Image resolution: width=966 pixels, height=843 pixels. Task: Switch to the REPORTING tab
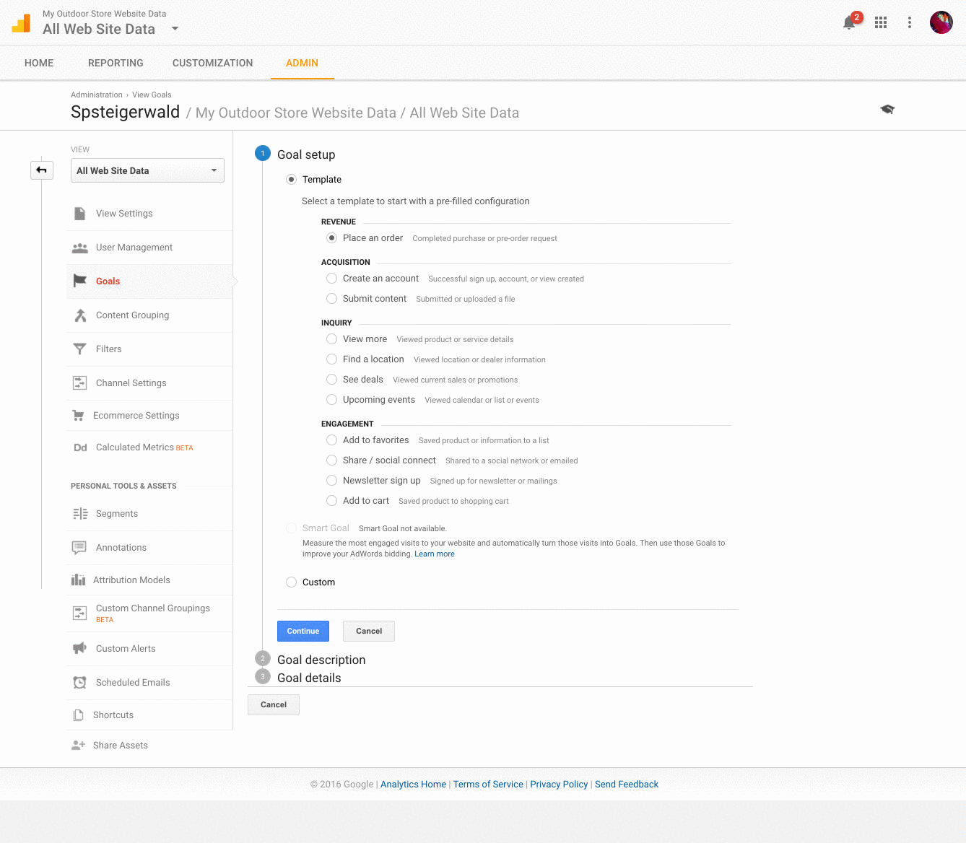pyautogui.click(x=116, y=63)
